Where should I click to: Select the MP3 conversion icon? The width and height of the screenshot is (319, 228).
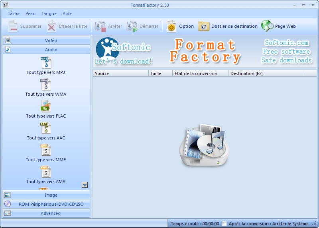(46, 62)
